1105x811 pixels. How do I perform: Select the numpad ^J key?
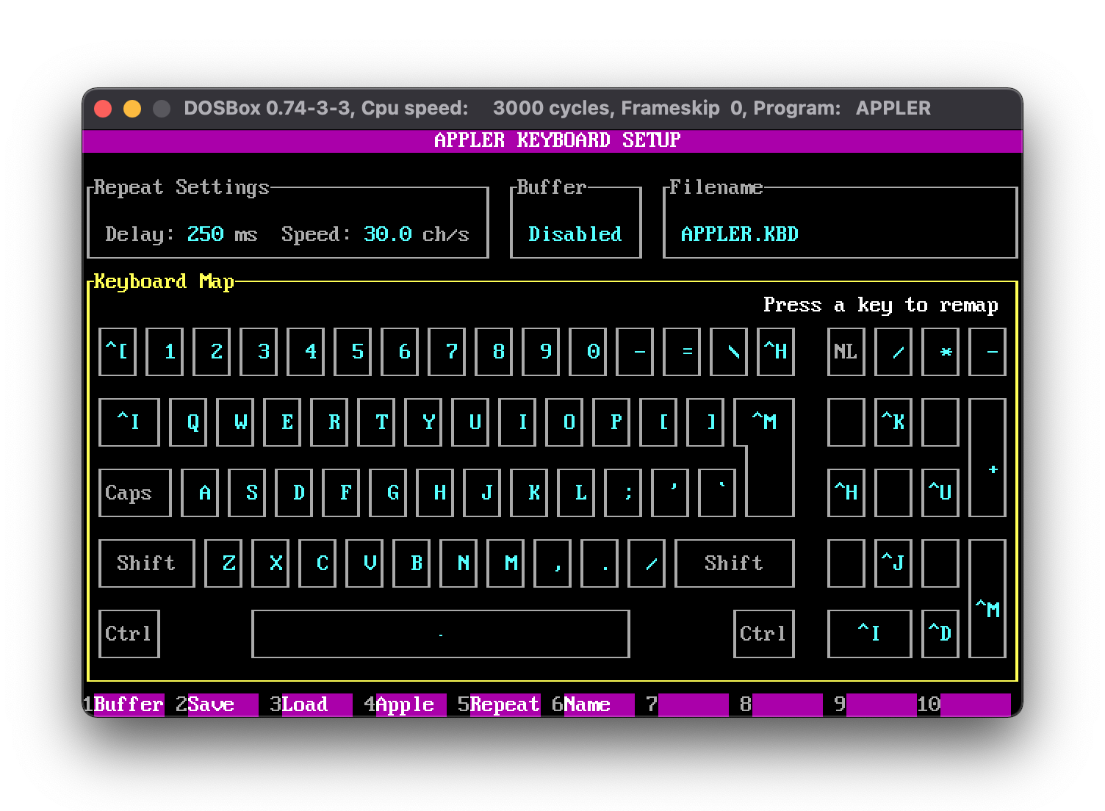(x=893, y=563)
